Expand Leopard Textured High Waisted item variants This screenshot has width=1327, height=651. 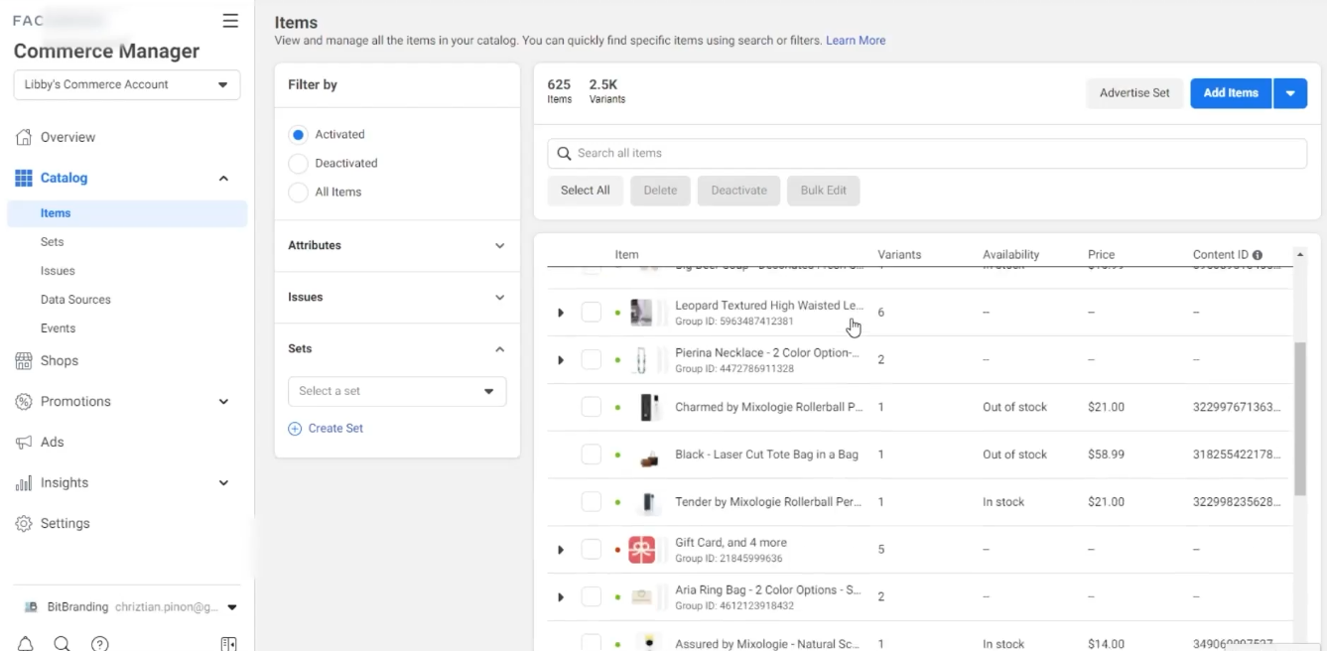(561, 313)
